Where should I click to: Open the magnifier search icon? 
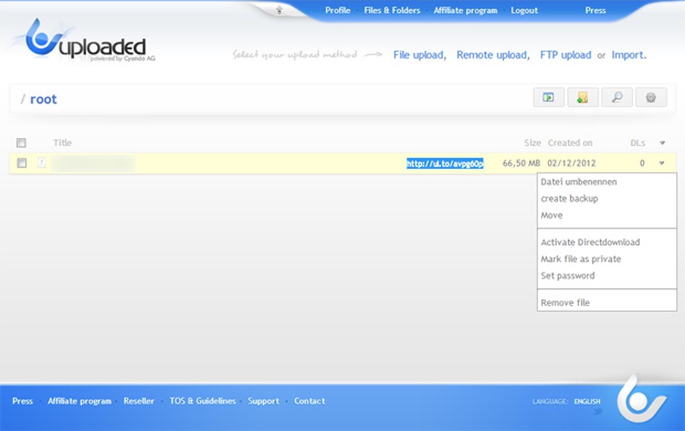click(617, 97)
